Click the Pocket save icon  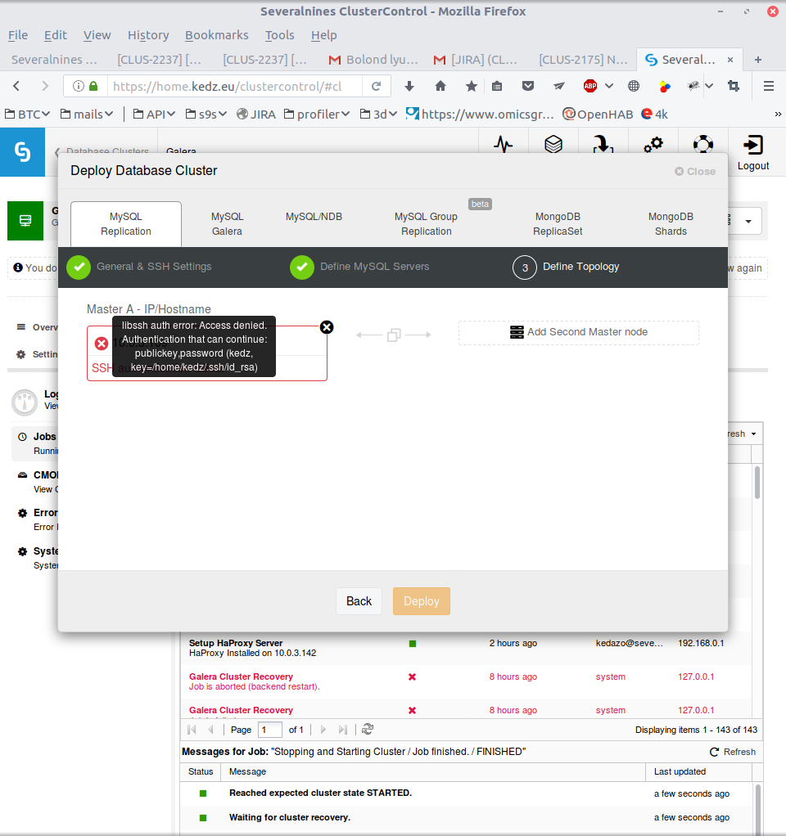pyautogui.click(x=528, y=87)
